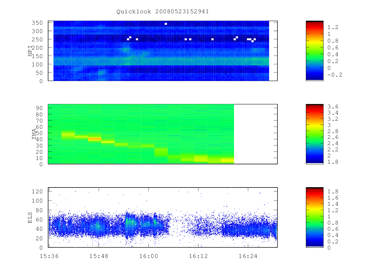Click the NPI axis label
Viewport: 370px width, 278px height.
point(30,51)
